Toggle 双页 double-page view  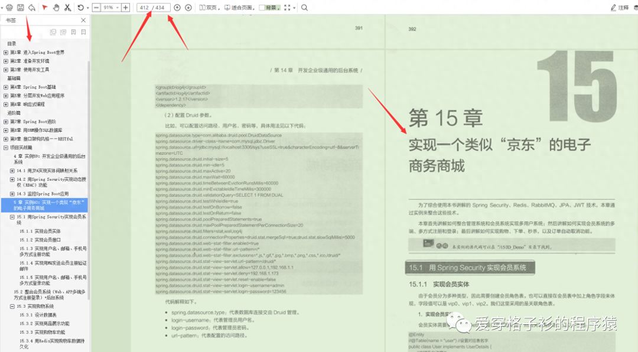pyautogui.click(x=209, y=7)
